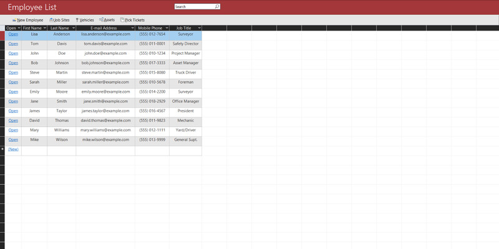Screen dimensions: 499x249
Task: Click the new-record row selector with asterisk
Action: click(x=2, y=149)
